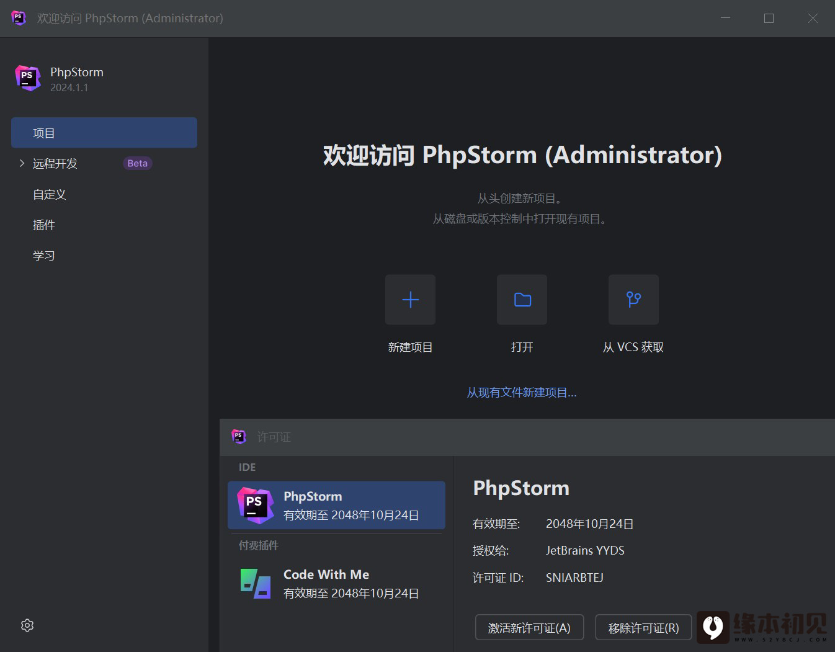Click the PhpStorm license entry icon

(256, 505)
